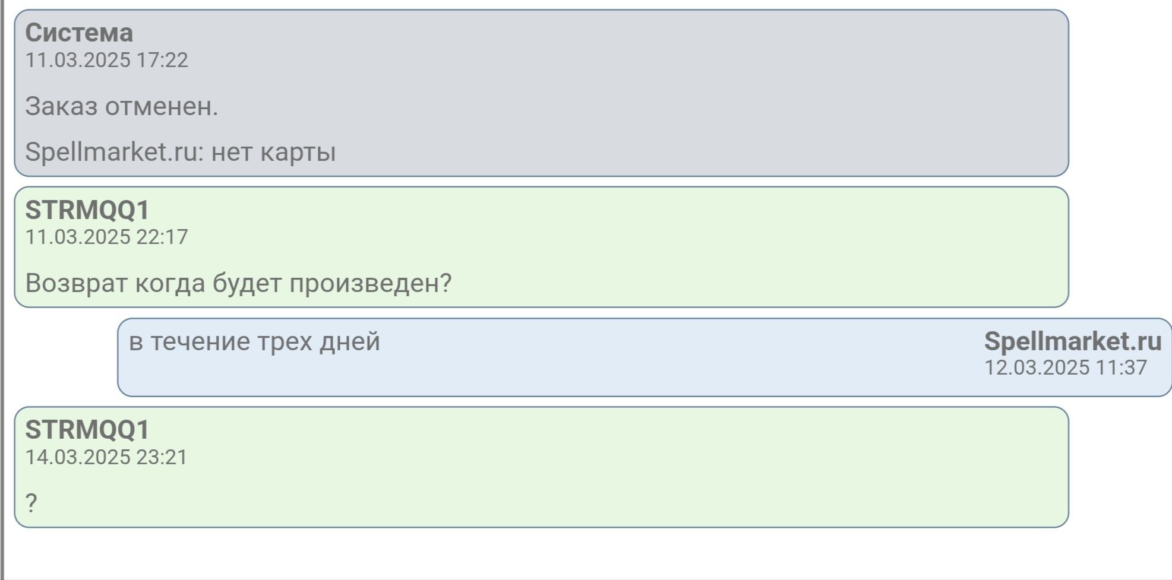
Task: Click the lone "?" message text
Action: coord(31,503)
